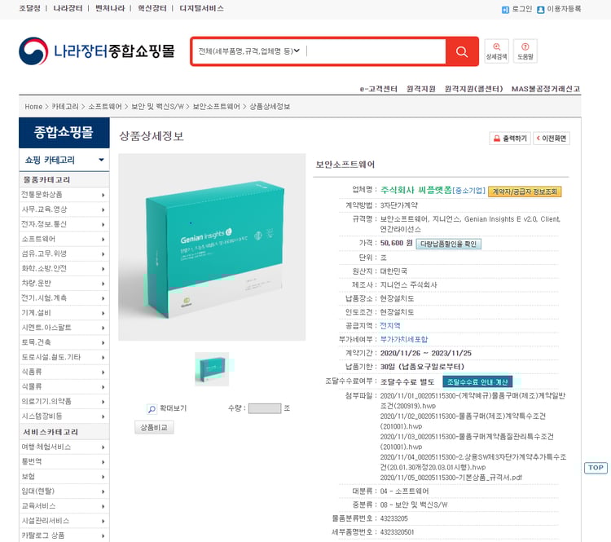Open 시멘트.아스팔트 category
Viewport: 611px width, 542px height.
click(x=64, y=328)
